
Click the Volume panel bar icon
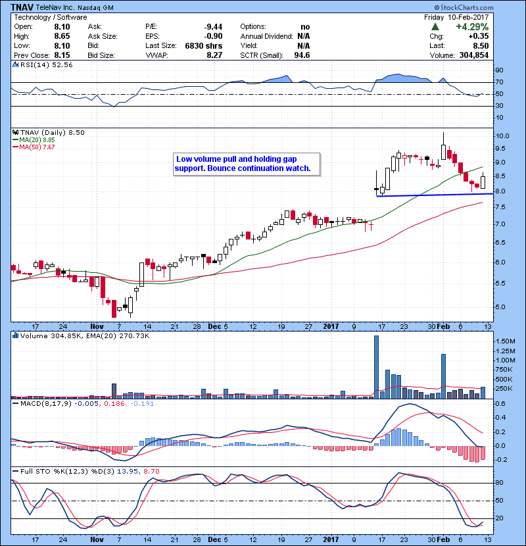coord(15,335)
